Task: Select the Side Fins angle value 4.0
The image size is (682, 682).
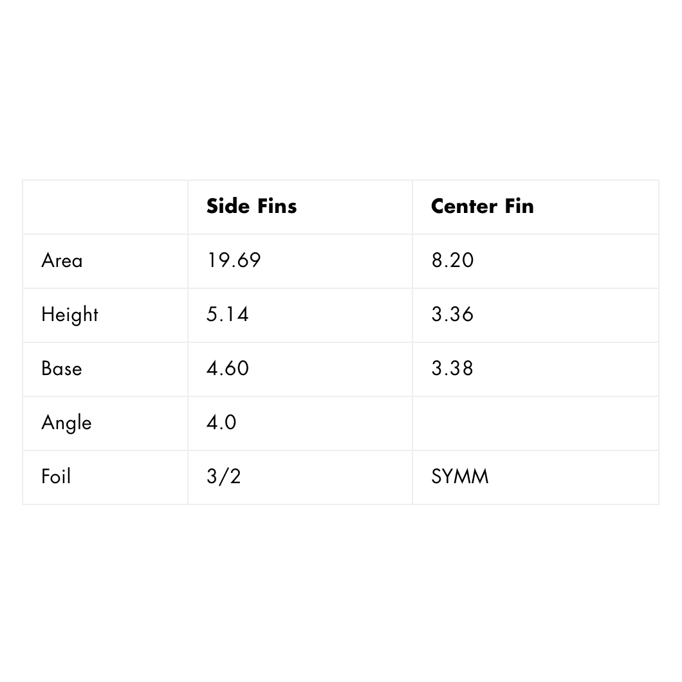Action: [x=221, y=423]
